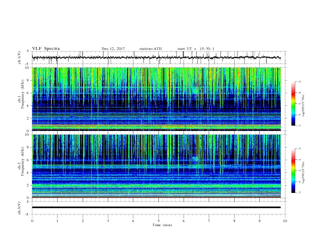
Task: Click the lower color bar "log(PSD)(V²/Hz)" label
Action: click(303, 173)
